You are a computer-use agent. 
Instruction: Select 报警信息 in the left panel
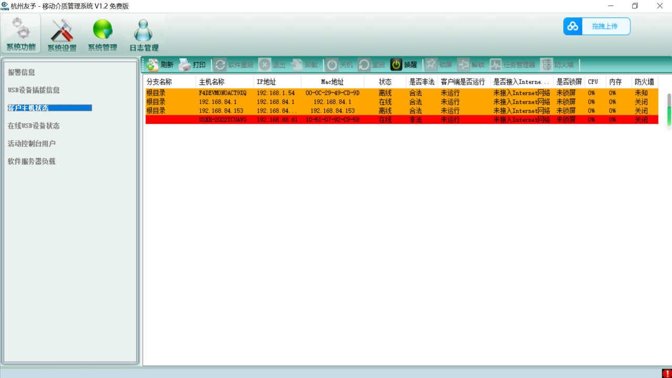(22, 72)
